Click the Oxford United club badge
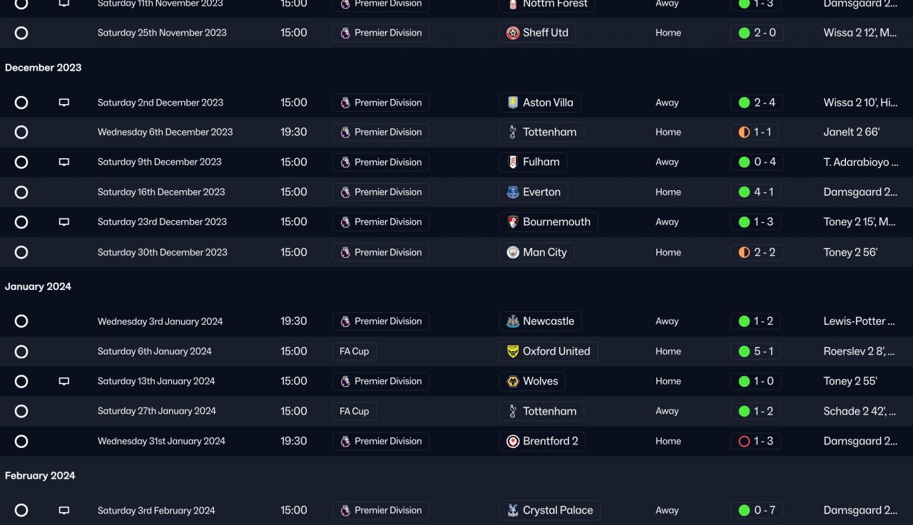Screen dimensions: 913x525 [x=512, y=351]
